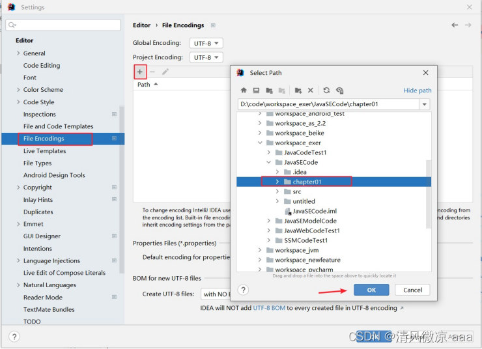
Task: Open File Types settings page
Action: coord(37,163)
